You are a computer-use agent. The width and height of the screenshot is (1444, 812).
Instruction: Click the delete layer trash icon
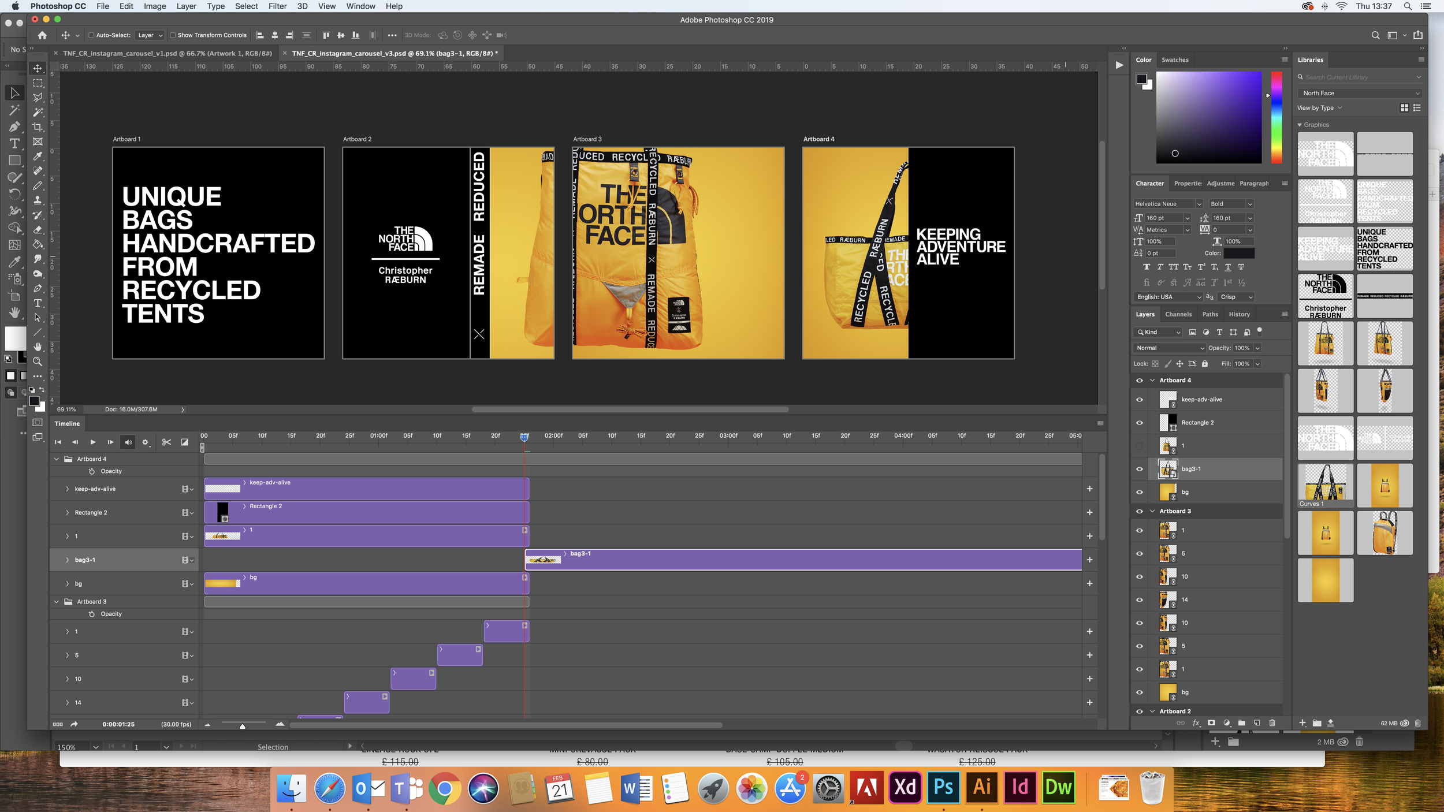tap(1272, 723)
